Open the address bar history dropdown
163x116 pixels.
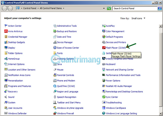click(x=104, y=8)
